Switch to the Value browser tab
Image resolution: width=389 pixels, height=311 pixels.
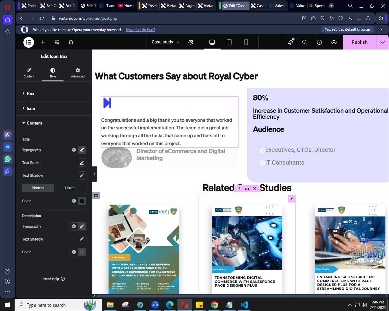click(x=298, y=5)
